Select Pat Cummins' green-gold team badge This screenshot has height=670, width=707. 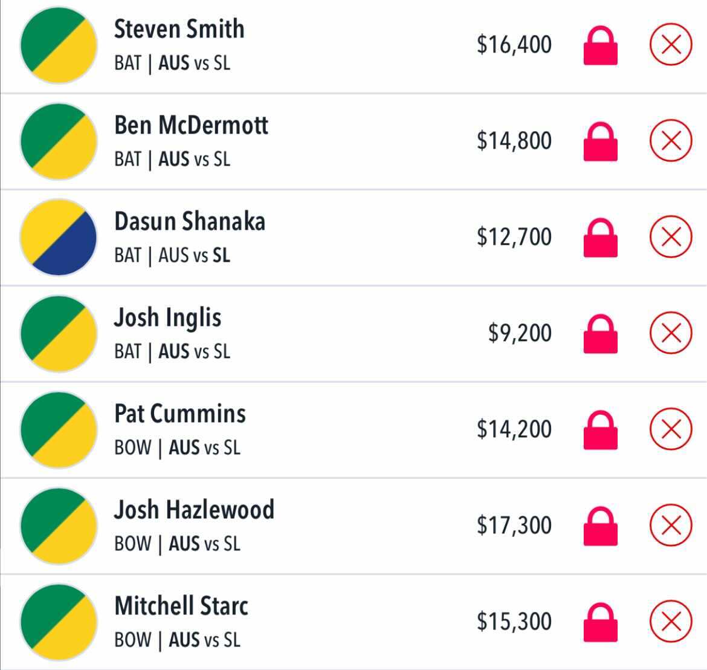point(59,429)
